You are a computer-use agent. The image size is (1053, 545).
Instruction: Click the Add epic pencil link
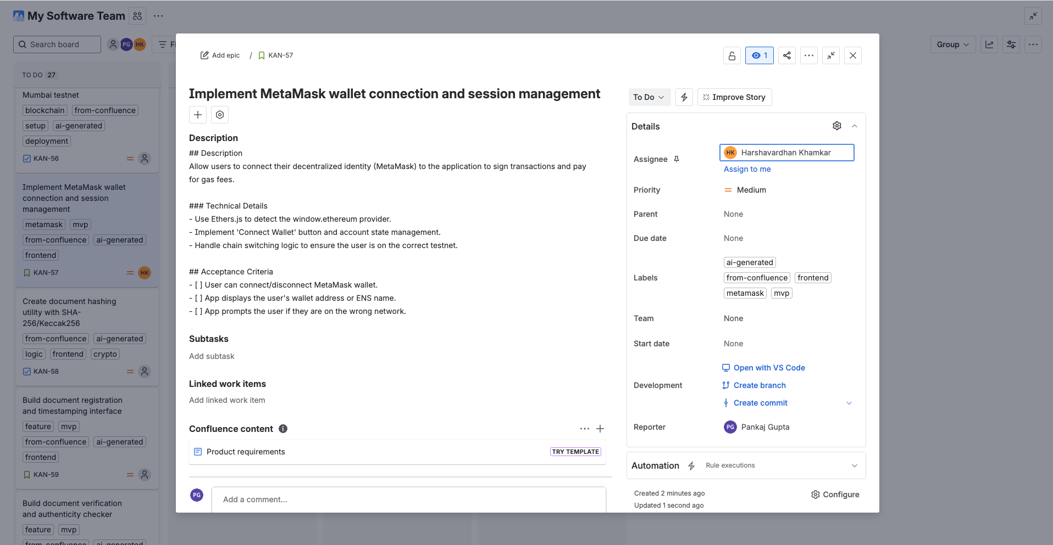pos(220,55)
